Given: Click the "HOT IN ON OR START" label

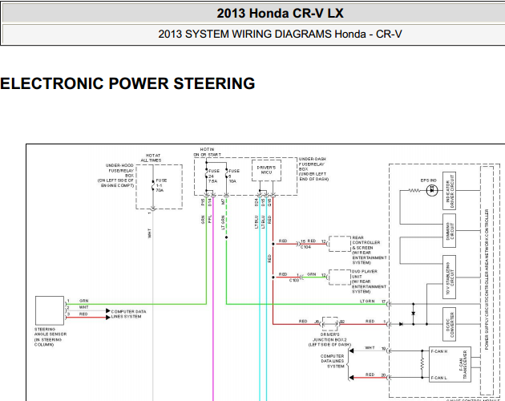Looking at the screenshot, I should tap(207, 152).
